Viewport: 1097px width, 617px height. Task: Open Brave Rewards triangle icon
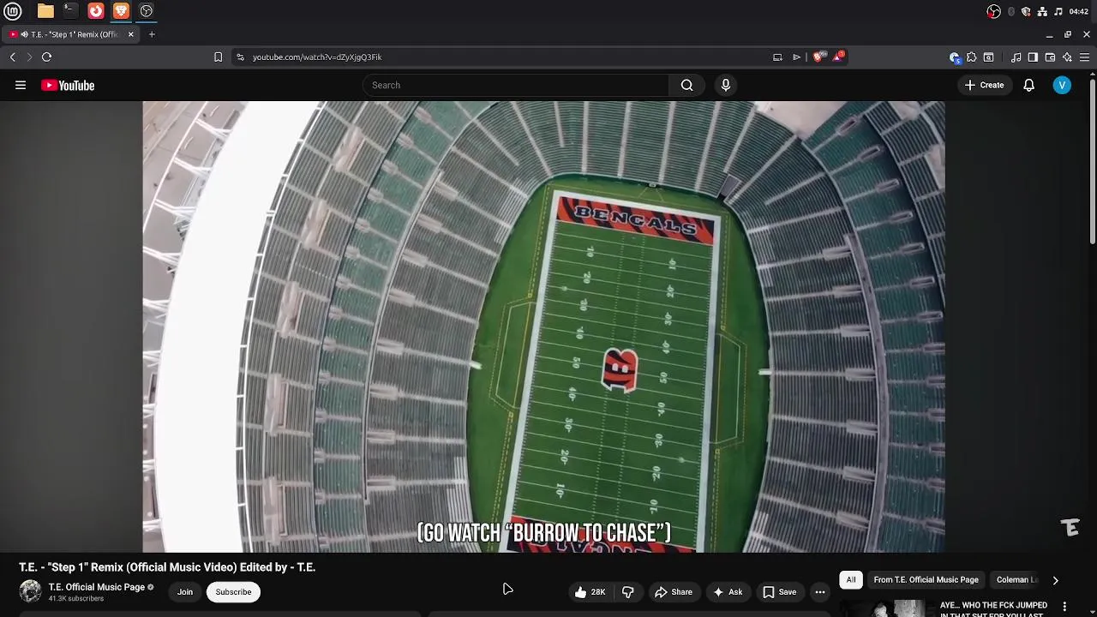(x=837, y=57)
